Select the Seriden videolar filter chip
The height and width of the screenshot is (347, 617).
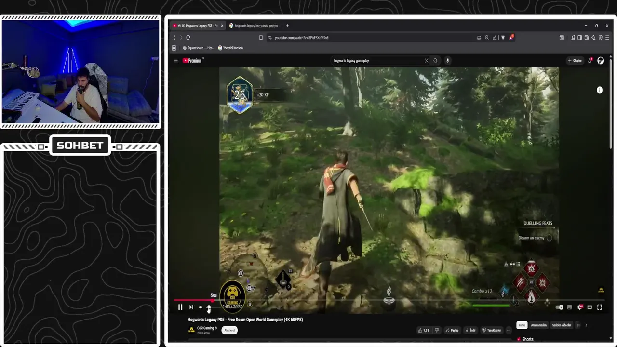click(562, 325)
